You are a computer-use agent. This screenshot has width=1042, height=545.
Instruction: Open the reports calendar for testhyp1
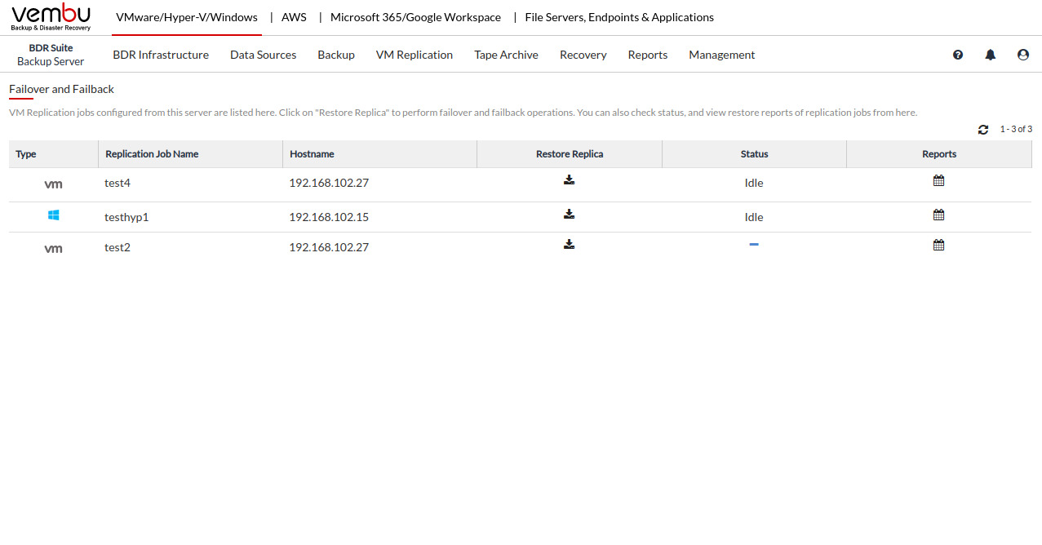click(938, 215)
